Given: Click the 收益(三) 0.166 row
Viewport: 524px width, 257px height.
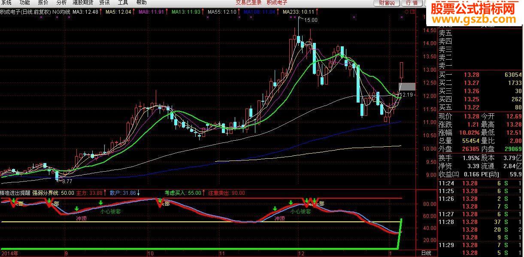Looking at the screenshot, I should pyautogui.click(x=459, y=174).
